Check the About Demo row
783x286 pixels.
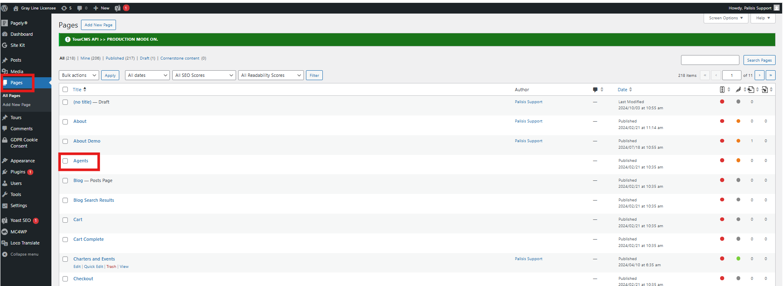[x=65, y=141]
